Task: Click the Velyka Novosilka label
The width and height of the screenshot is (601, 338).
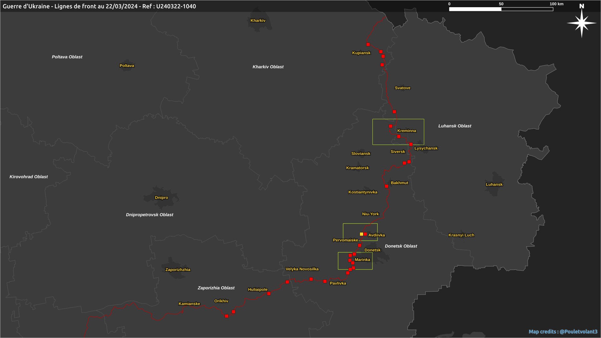Action: pos(302,269)
